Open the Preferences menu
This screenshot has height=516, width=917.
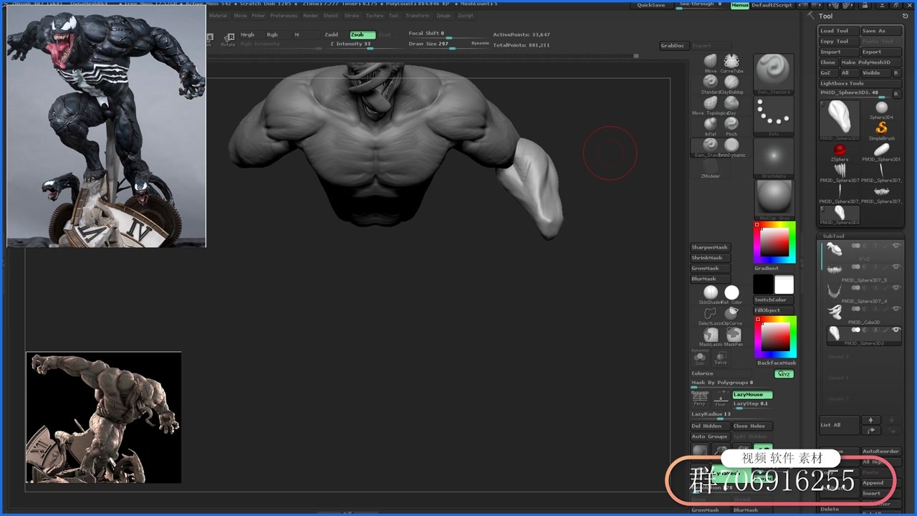pyautogui.click(x=283, y=15)
